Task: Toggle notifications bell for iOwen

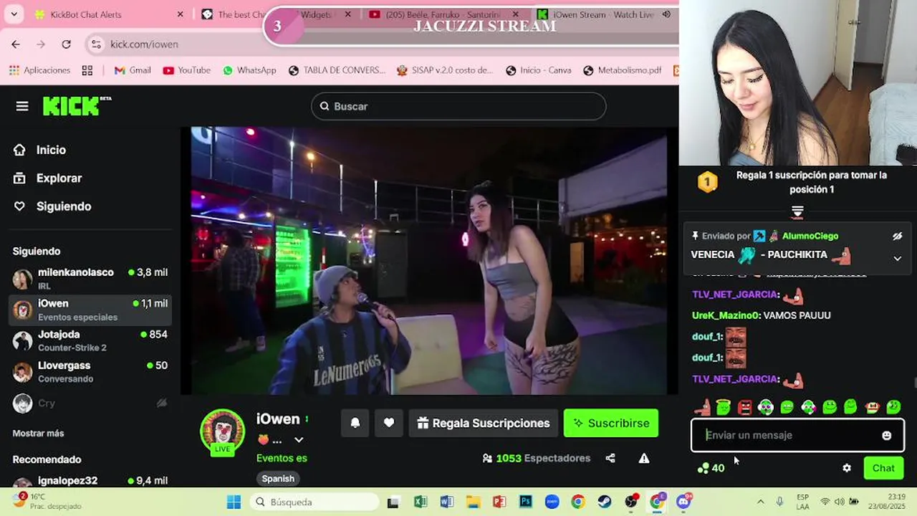Action: 355,423
